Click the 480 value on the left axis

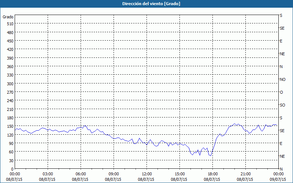[x=10, y=33]
